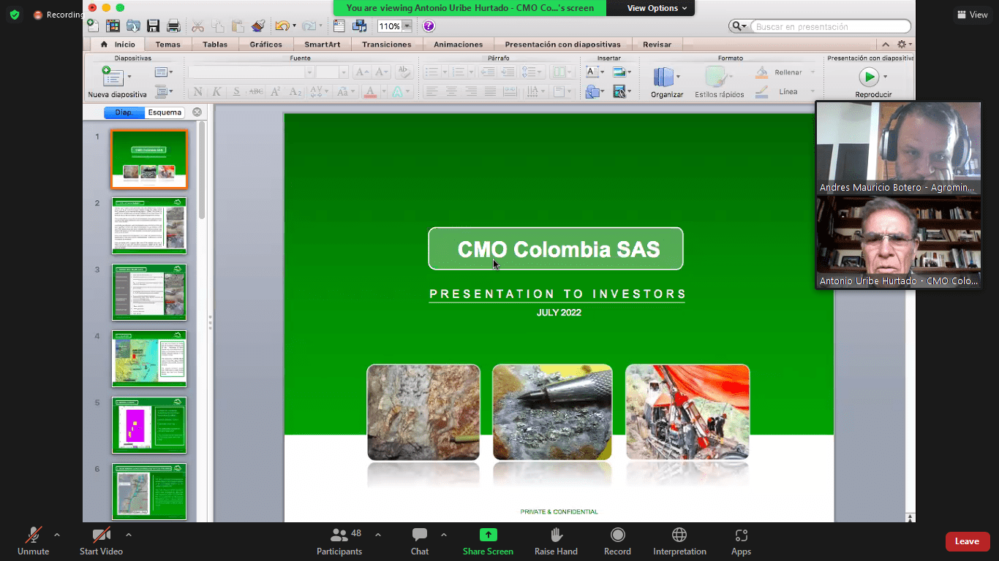Click the open file folder icon
The width and height of the screenshot is (999, 561).
(133, 26)
